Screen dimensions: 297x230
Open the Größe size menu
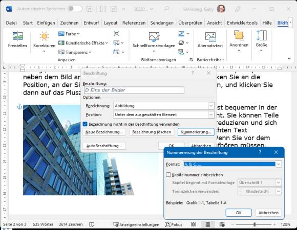(x=261, y=41)
